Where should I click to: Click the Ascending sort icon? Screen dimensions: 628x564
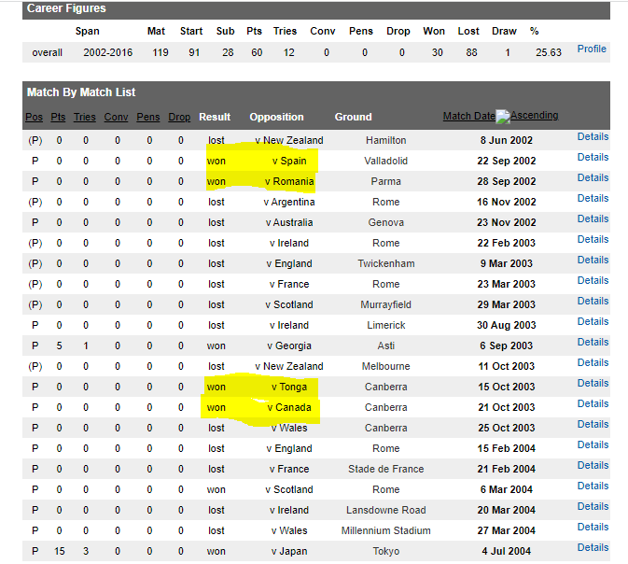tap(527, 116)
